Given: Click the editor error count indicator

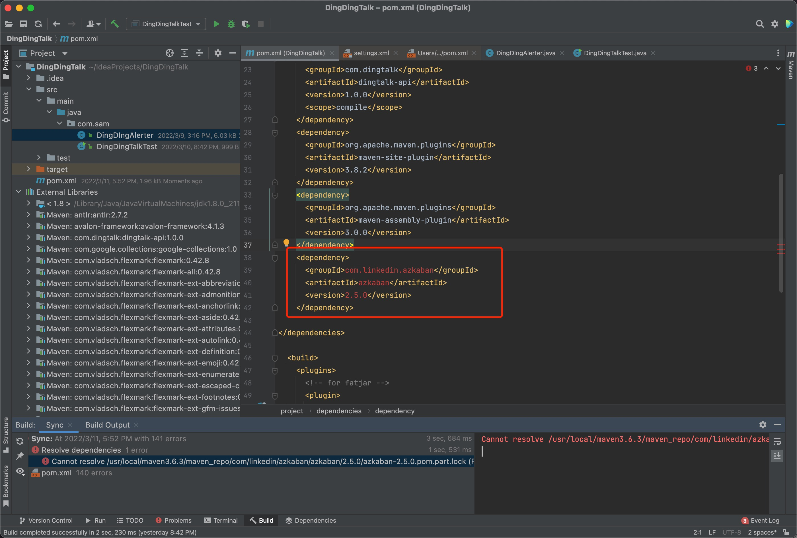Looking at the screenshot, I should [x=752, y=69].
